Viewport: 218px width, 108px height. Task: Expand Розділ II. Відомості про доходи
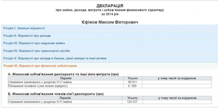point(110,36)
